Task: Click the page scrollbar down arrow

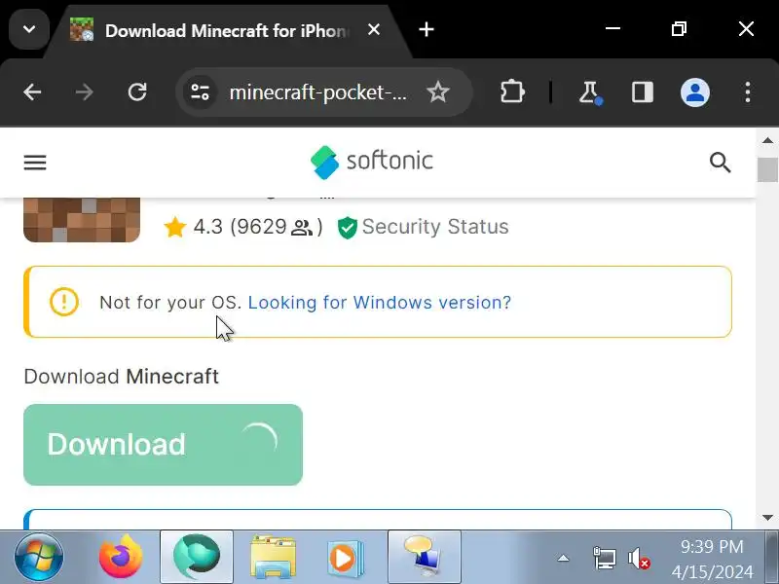Action: point(767,518)
